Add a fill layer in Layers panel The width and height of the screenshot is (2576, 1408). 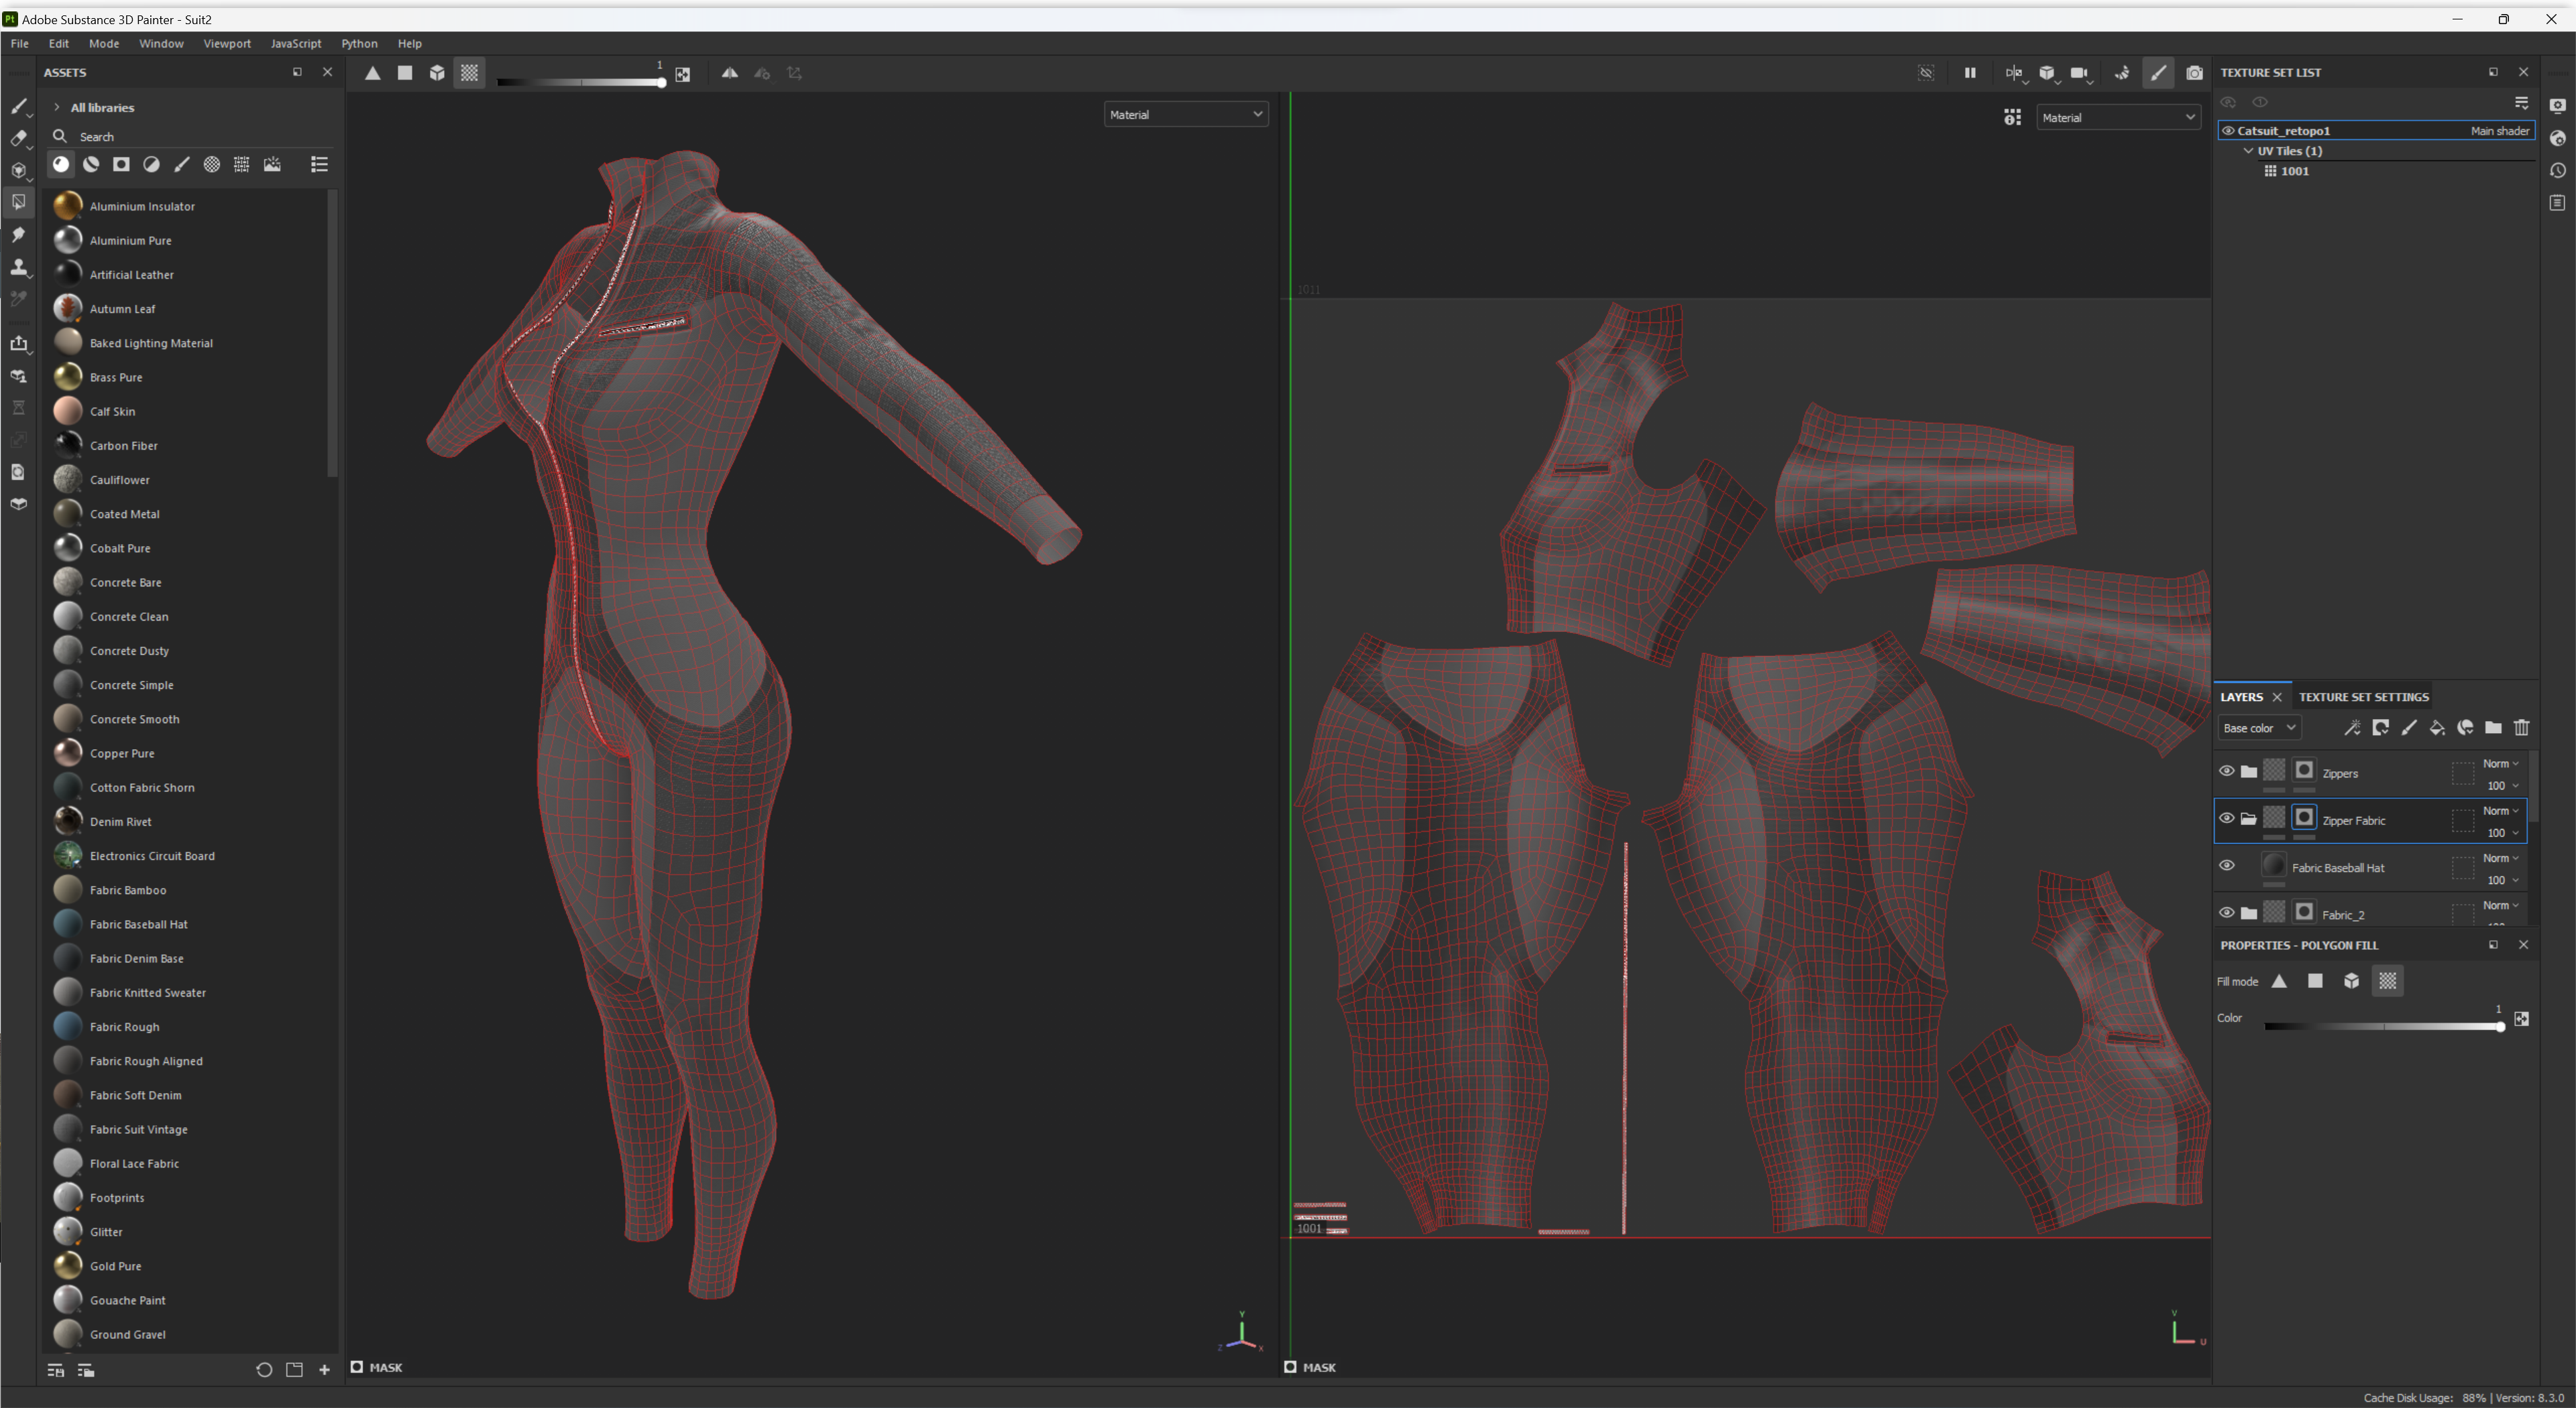point(2437,728)
